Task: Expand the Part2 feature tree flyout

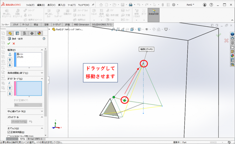Action: [x=50, y=29]
